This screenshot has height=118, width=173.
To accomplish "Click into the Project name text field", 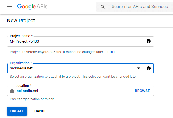I will [75, 41].
